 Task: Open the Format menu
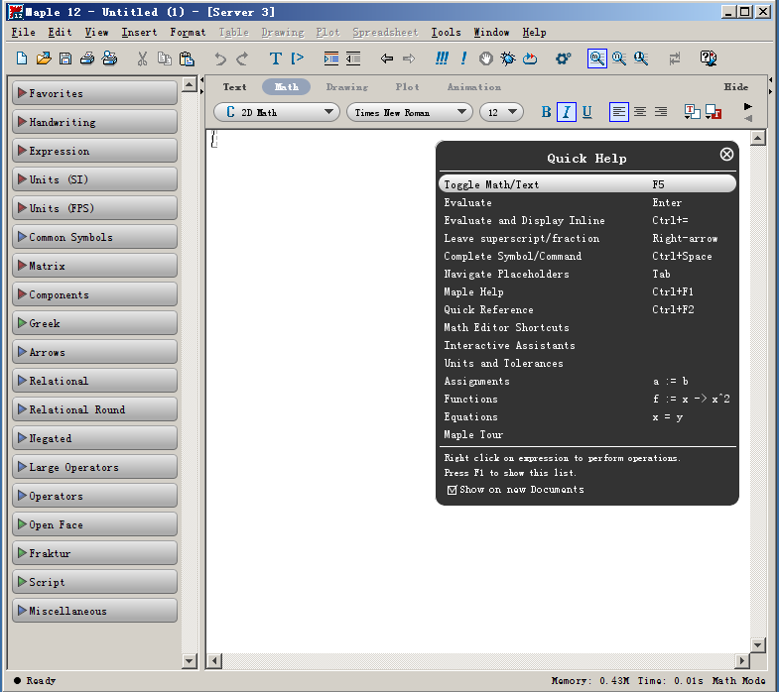(188, 33)
